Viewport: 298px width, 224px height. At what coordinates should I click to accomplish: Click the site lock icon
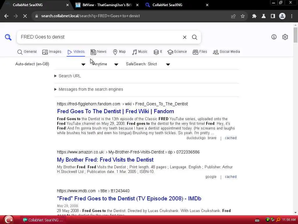[37, 16]
